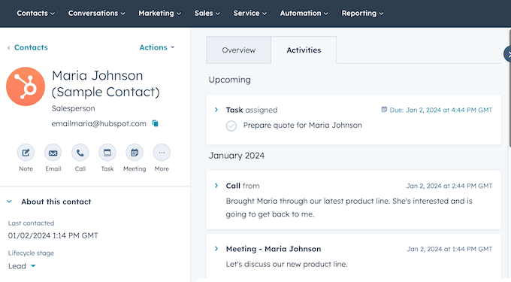The image size is (511, 282).
Task: Click the 'Upcoming' section heading
Action: pos(230,80)
